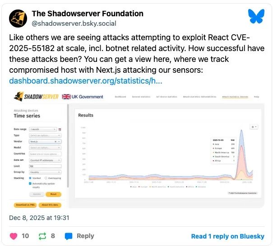Repost using the green arrows icon

pos(42,236)
